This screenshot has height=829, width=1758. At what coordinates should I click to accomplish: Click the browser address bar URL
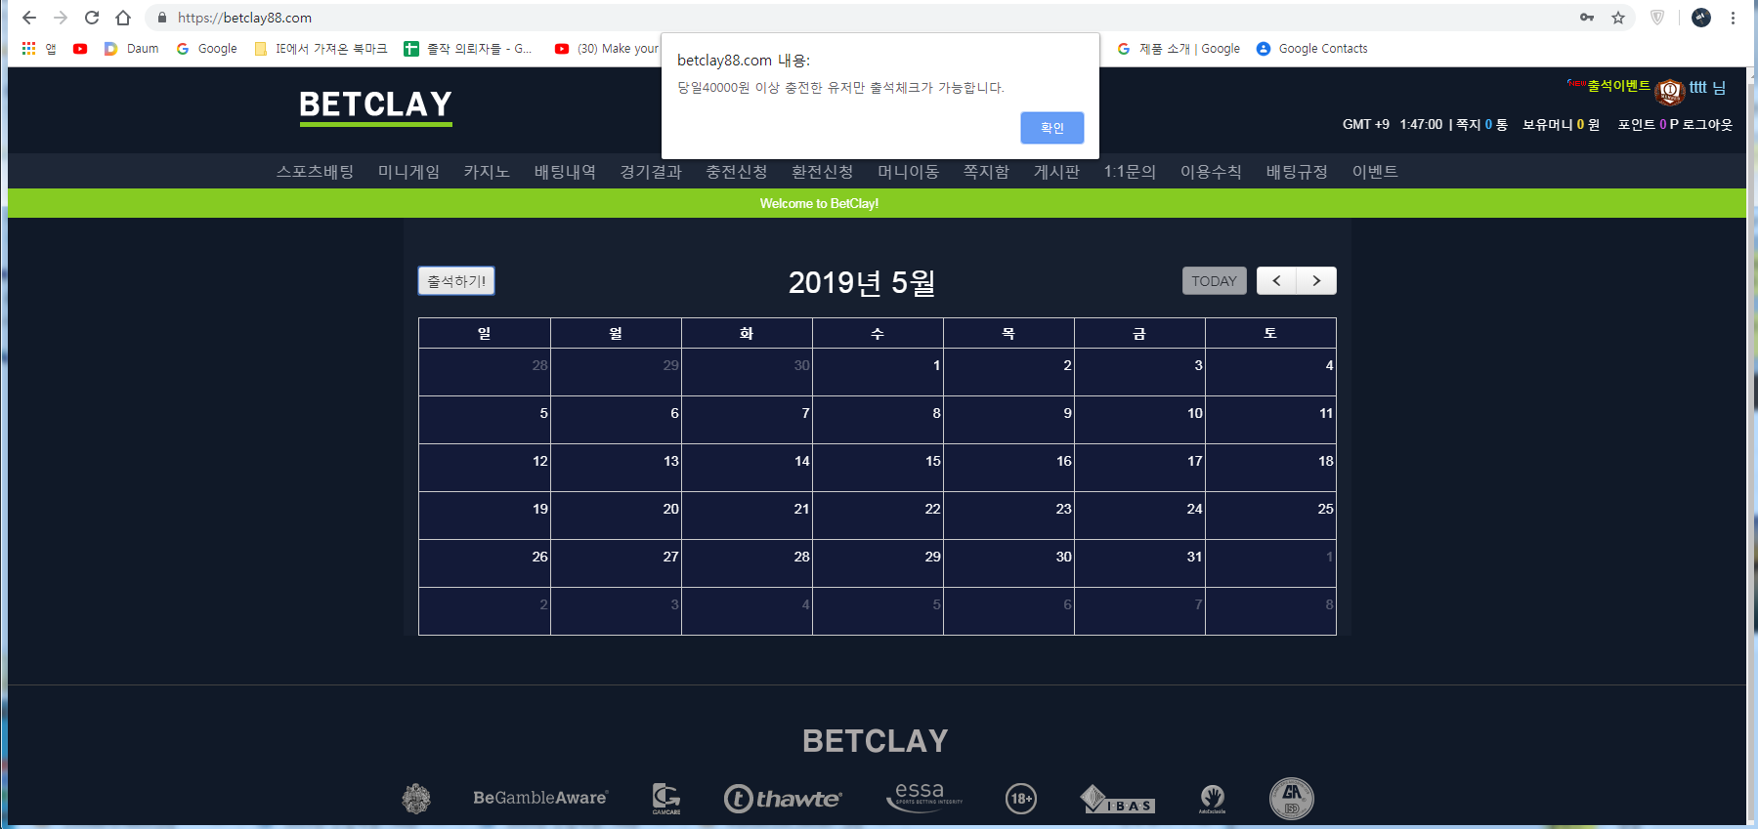(244, 18)
